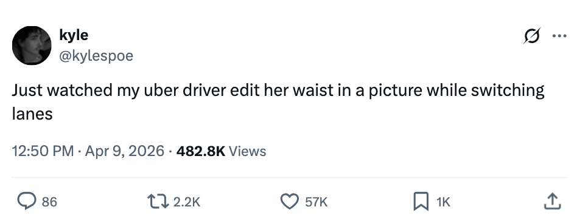Click the word lanes in the tweet
The image size is (577, 221).
point(32,114)
